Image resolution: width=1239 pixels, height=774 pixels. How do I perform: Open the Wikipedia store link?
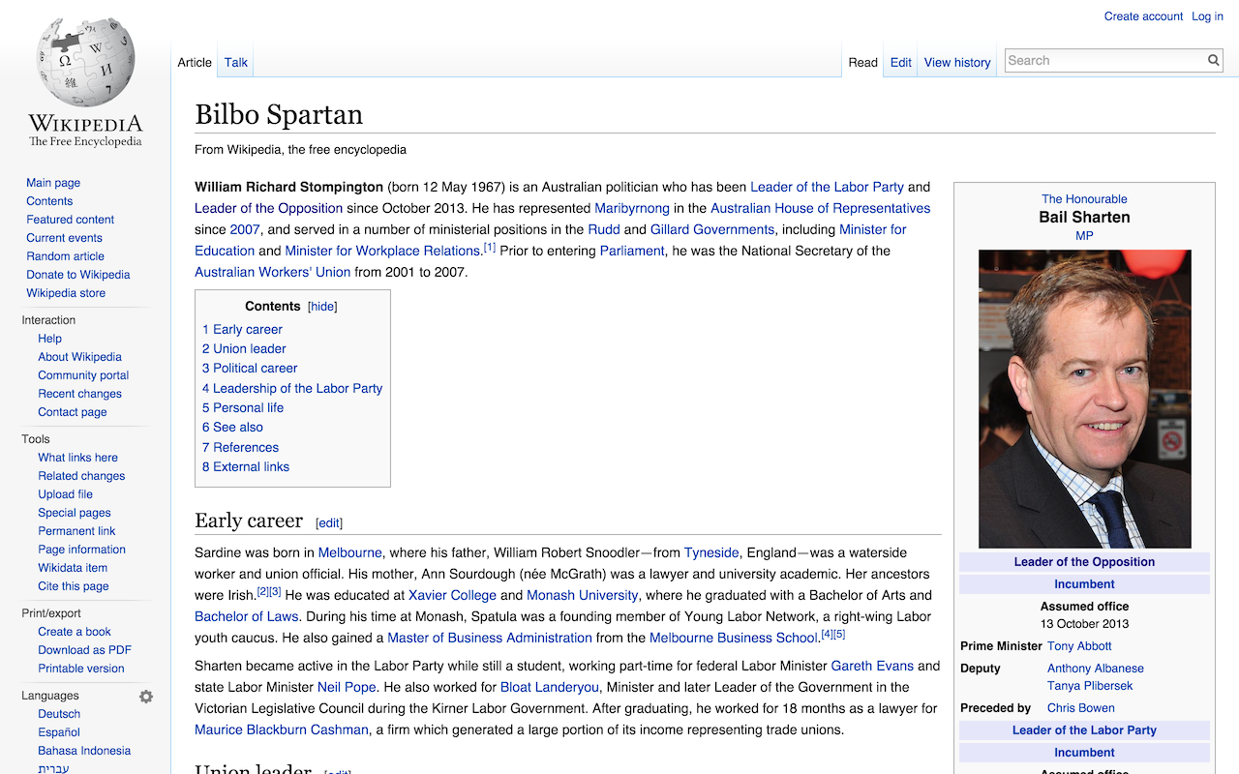[x=66, y=293]
